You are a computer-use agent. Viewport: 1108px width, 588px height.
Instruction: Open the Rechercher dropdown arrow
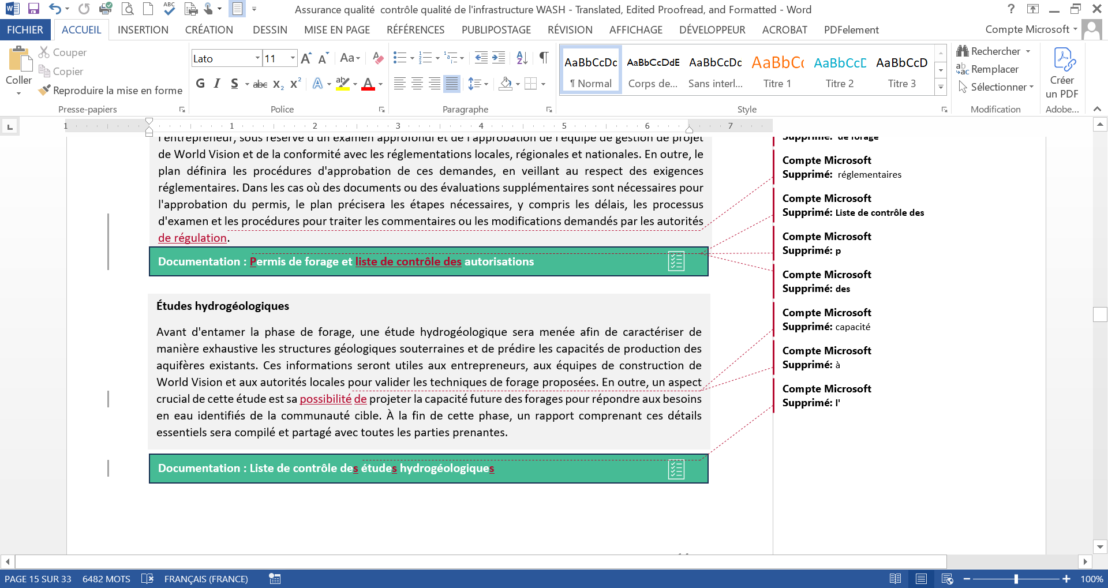[1028, 51]
